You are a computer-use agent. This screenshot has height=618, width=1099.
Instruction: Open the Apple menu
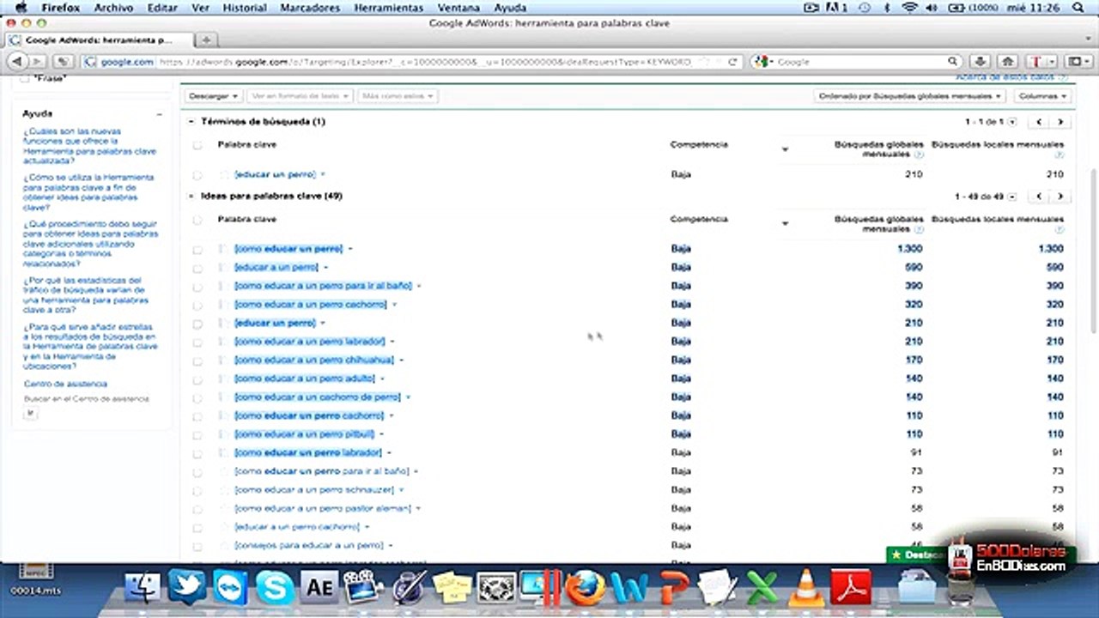pyautogui.click(x=21, y=8)
